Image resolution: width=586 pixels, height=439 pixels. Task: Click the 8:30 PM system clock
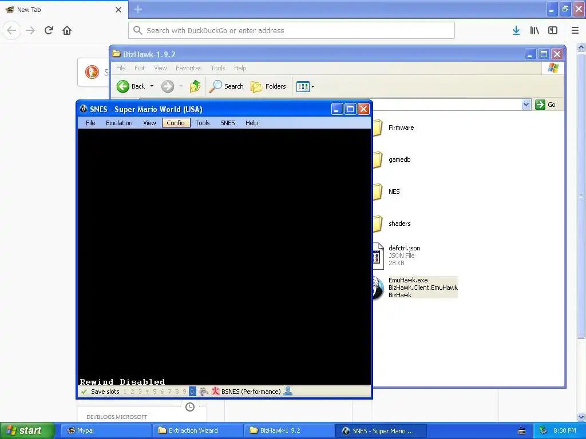click(x=564, y=430)
